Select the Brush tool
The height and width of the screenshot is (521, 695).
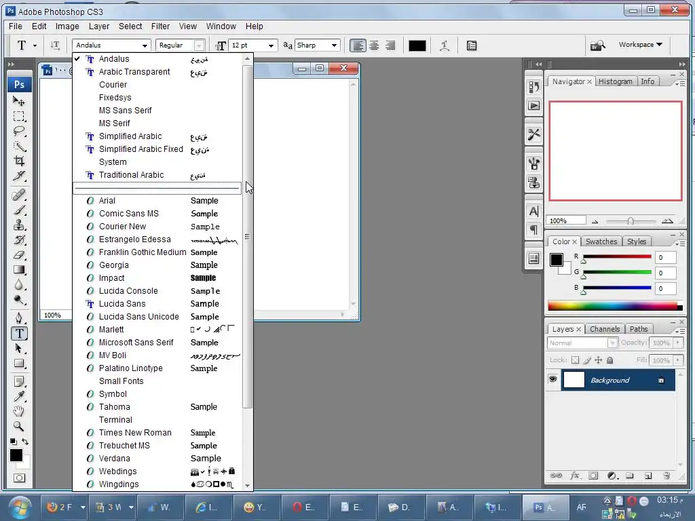pyautogui.click(x=18, y=210)
